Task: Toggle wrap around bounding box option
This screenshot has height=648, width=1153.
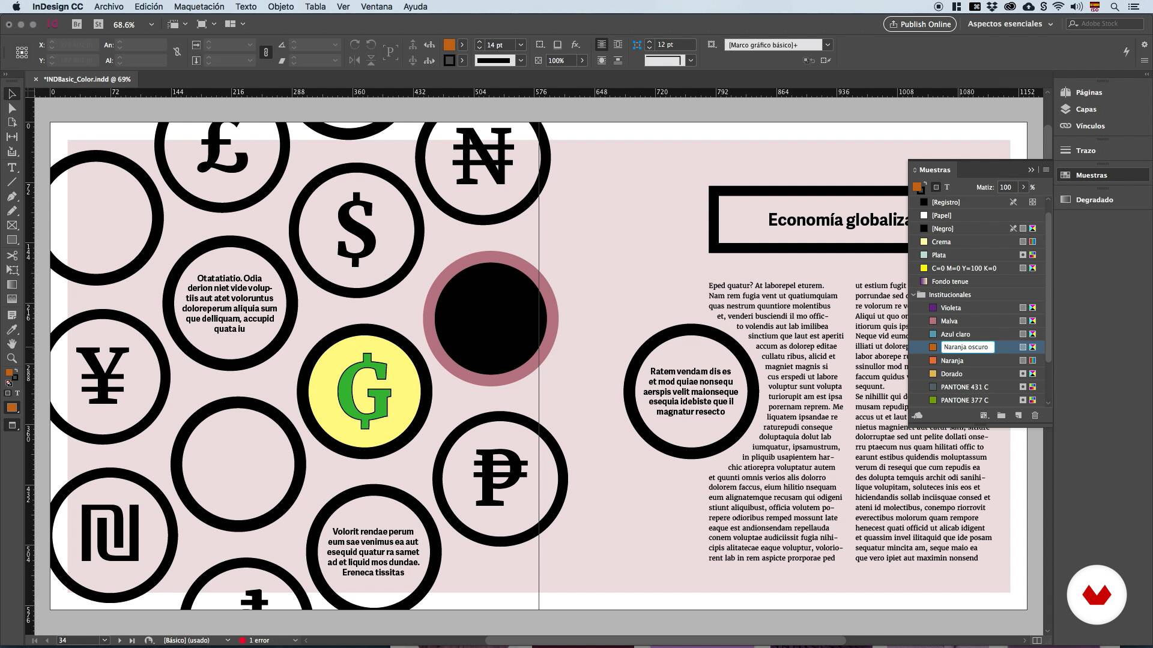Action: (x=617, y=45)
